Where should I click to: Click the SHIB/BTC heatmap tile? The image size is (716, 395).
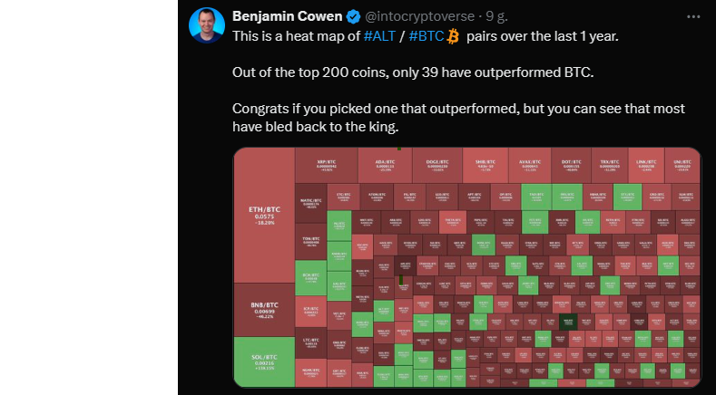[485, 165]
